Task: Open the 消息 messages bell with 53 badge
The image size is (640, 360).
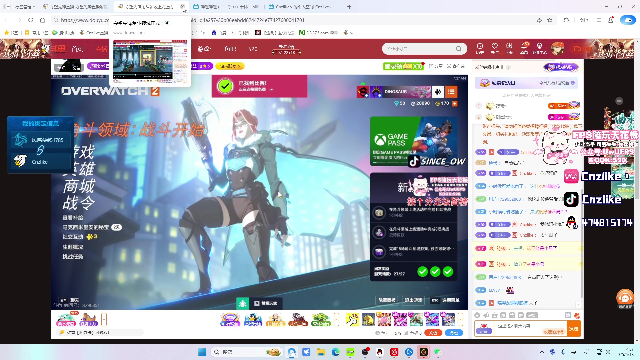Action: coord(524,48)
